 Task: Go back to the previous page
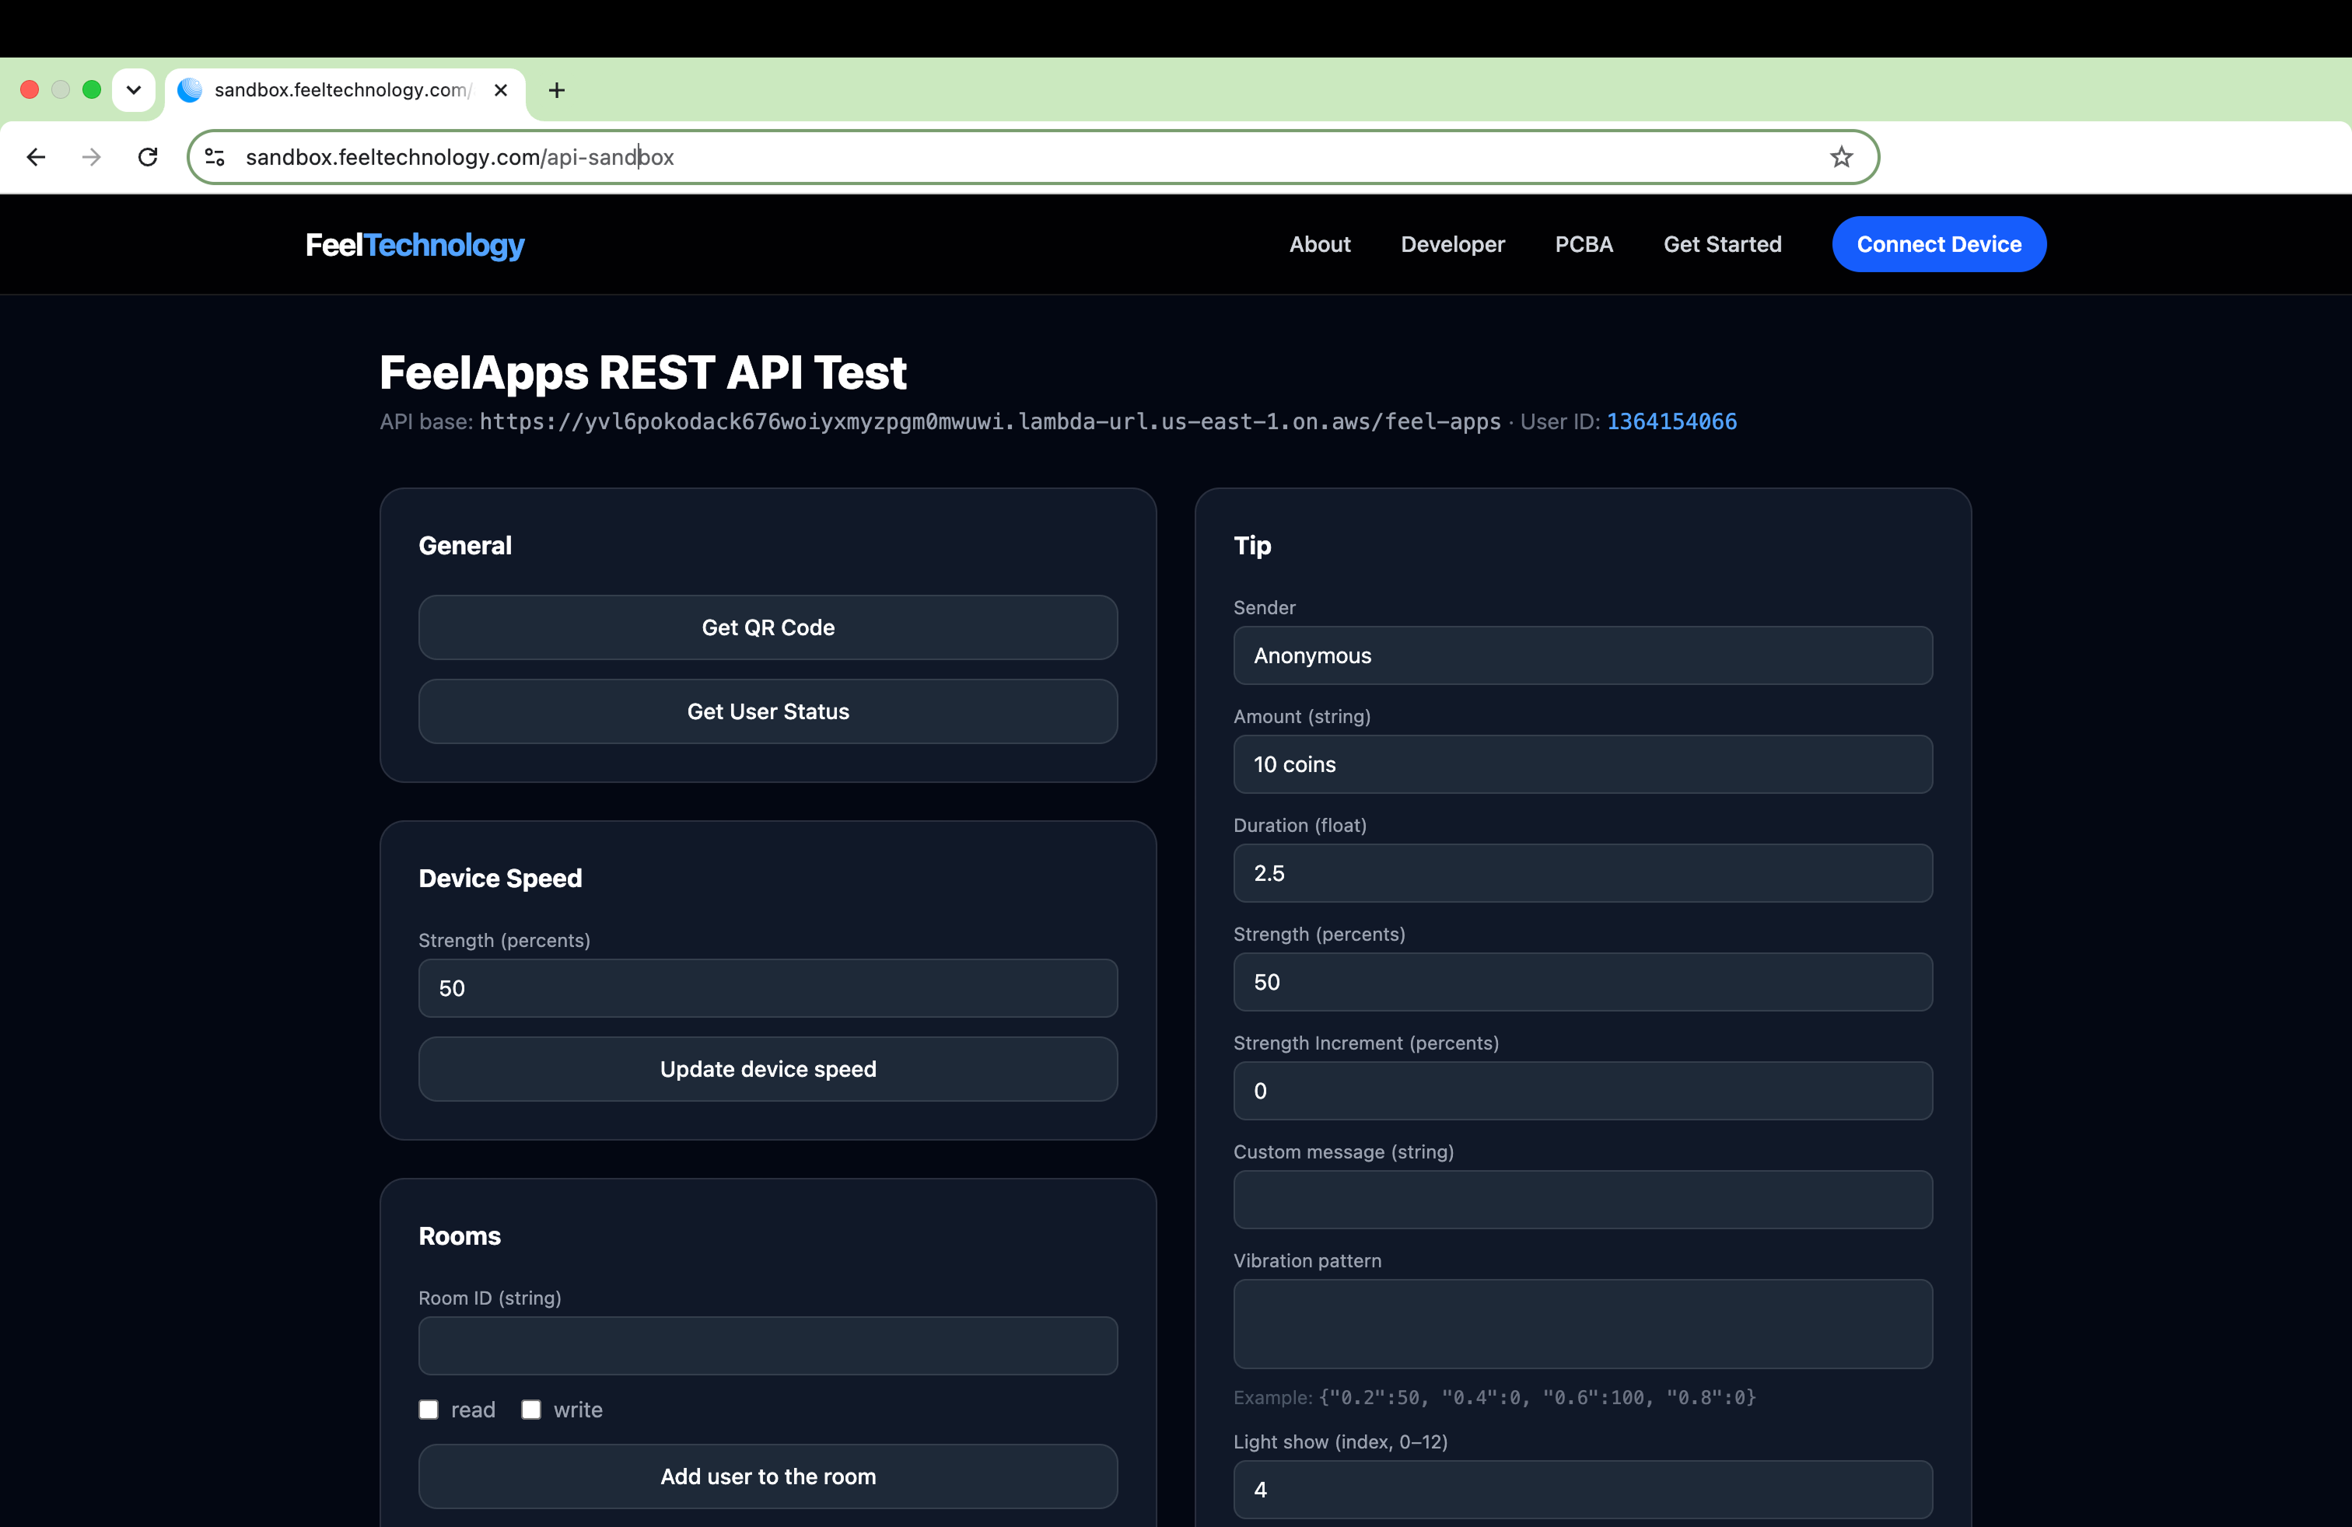coord(37,157)
